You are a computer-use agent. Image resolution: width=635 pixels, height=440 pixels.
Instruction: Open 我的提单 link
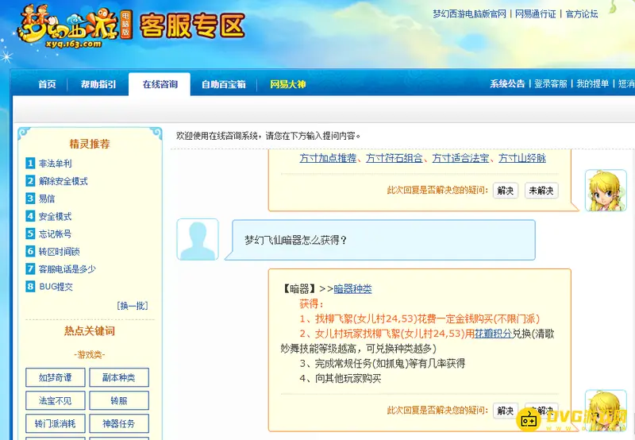coord(592,84)
